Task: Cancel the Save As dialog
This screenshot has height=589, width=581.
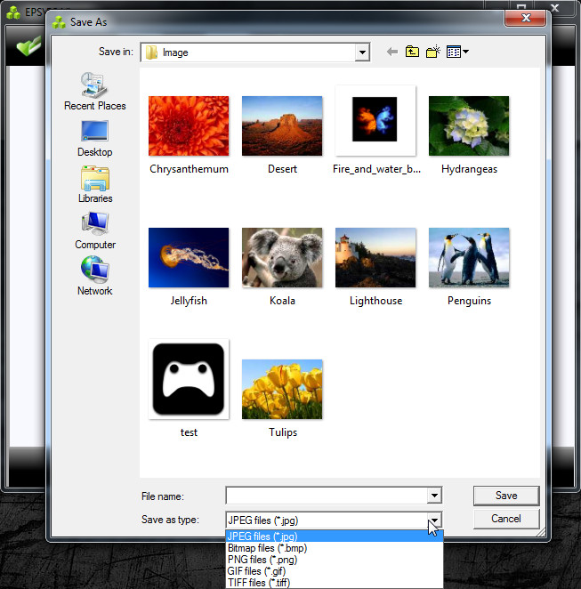Action: (x=506, y=519)
